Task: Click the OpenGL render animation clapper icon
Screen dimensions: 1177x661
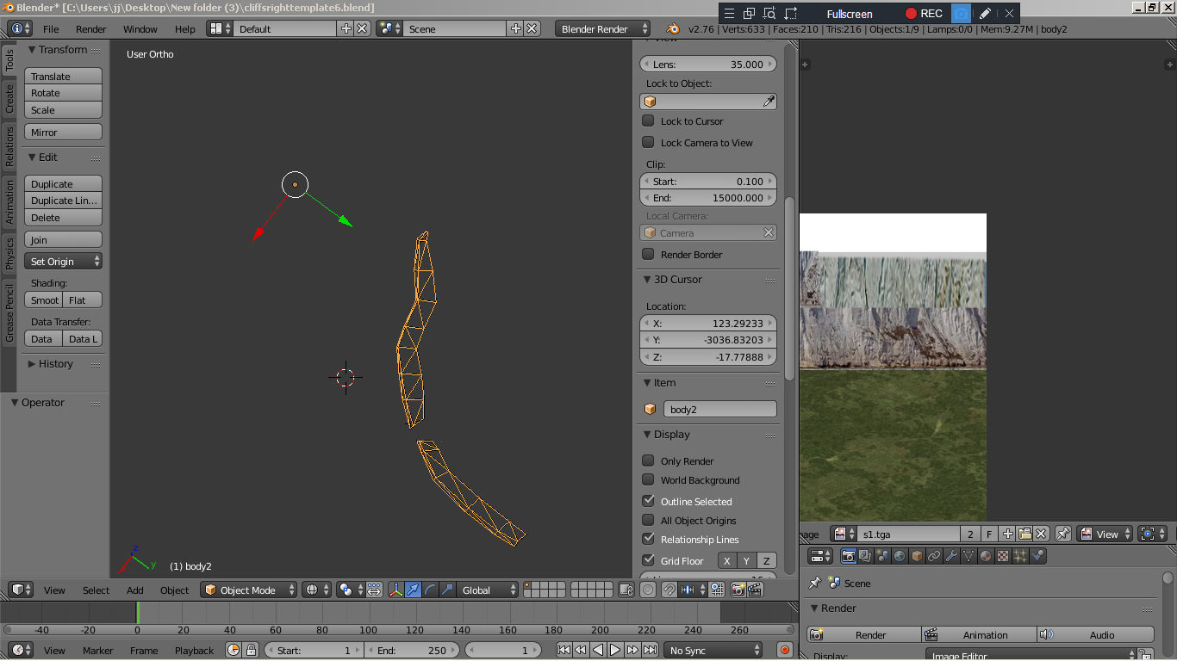Action: coord(755,590)
